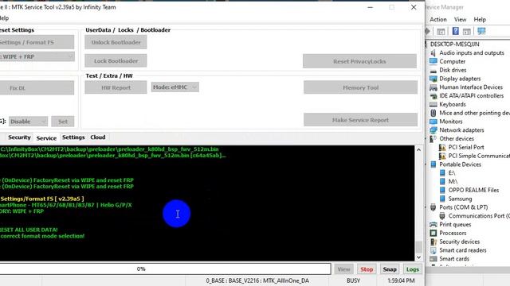Click Scan for hardware changes monitor icon in Device Manager
This screenshot has width=510, height=286.
481,31
